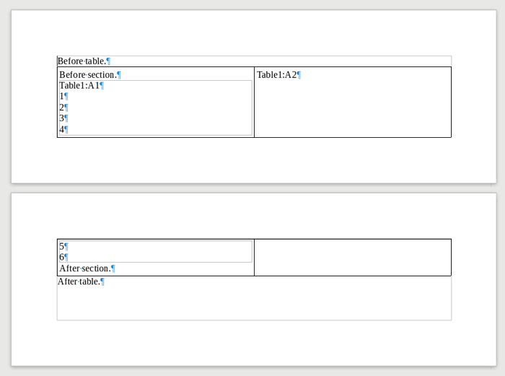Click the empty right table cell on second page
The image size is (505, 376).
[x=352, y=257]
